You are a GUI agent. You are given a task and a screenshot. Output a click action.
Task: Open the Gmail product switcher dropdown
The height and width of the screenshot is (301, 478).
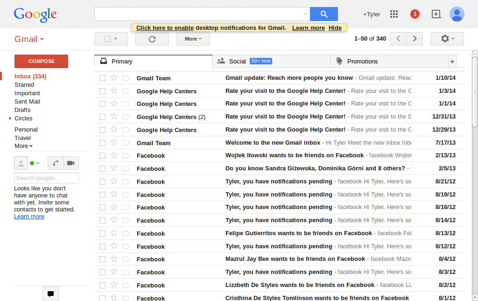pyautogui.click(x=29, y=39)
